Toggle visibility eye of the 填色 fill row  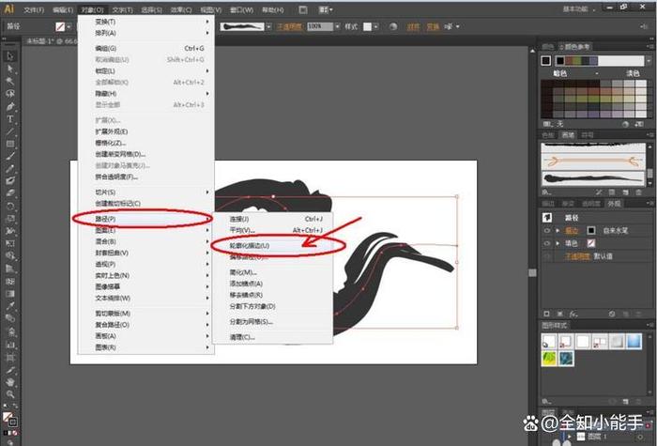click(x=547, y=243)
